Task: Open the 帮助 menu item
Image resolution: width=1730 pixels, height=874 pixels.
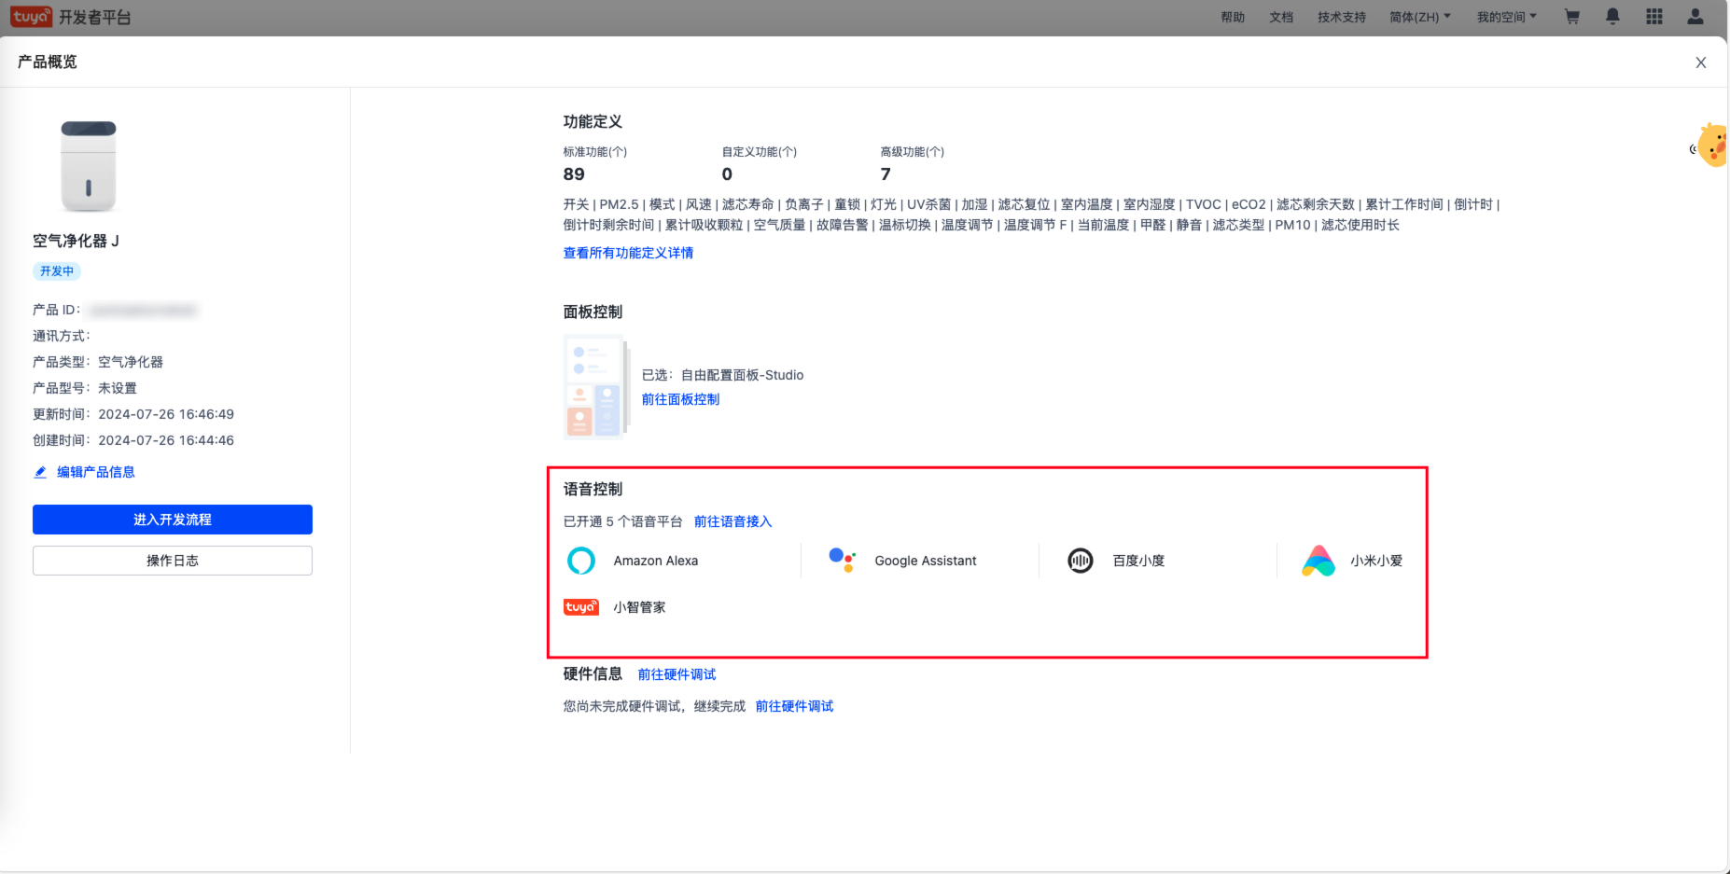Action: (1233, 17)
